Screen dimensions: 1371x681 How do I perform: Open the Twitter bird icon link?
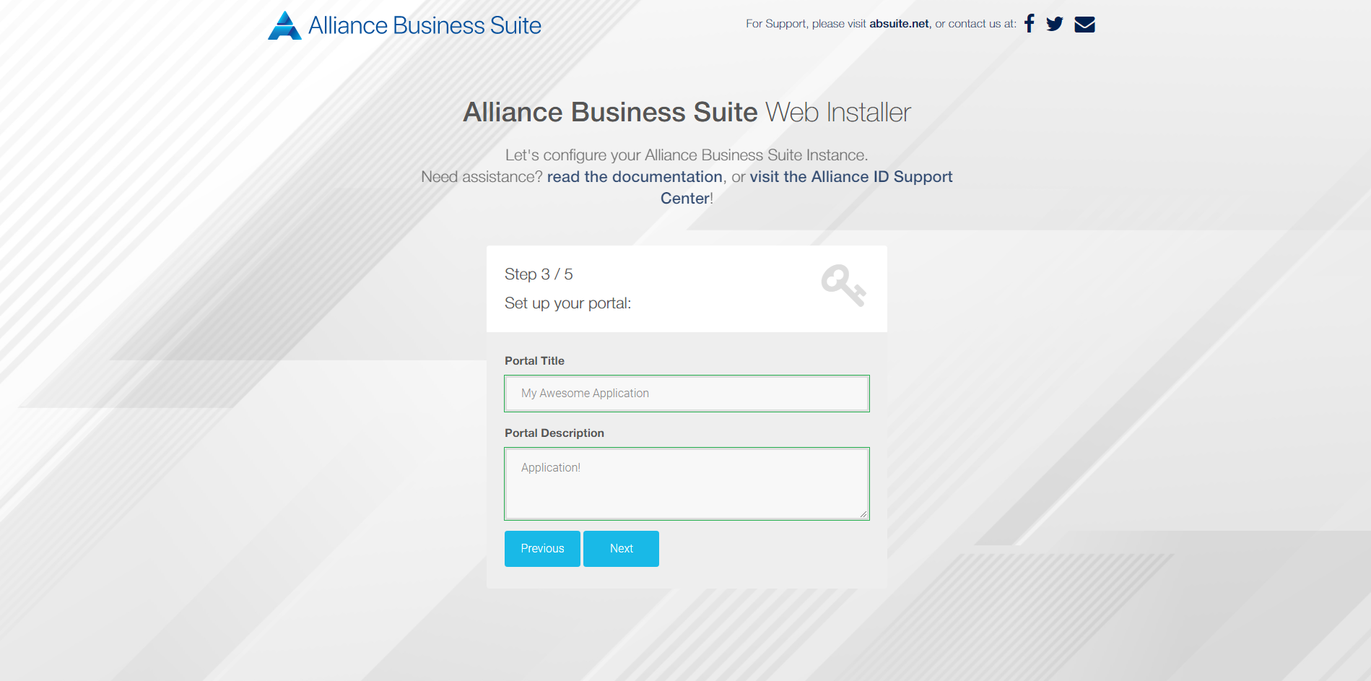[x=1055, y=24]
